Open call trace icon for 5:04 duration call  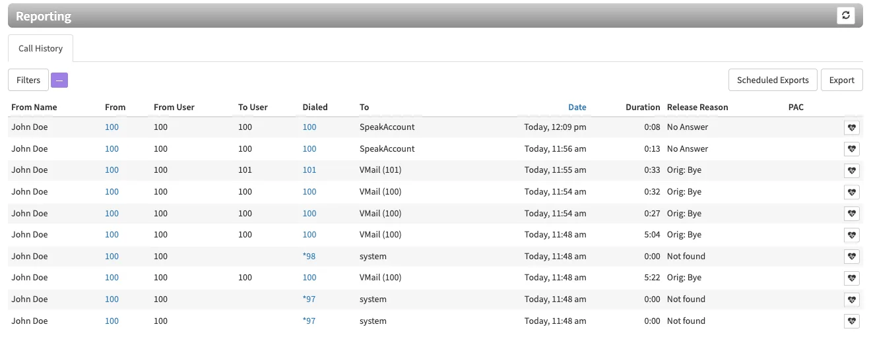click(852, 235)
